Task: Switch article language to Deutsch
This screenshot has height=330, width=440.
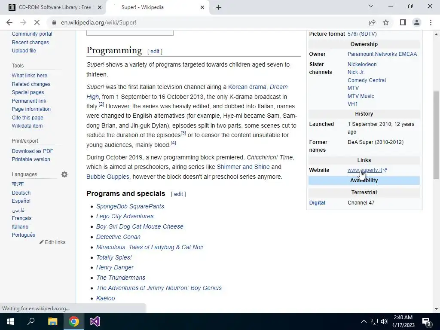Action: point(21,193)
